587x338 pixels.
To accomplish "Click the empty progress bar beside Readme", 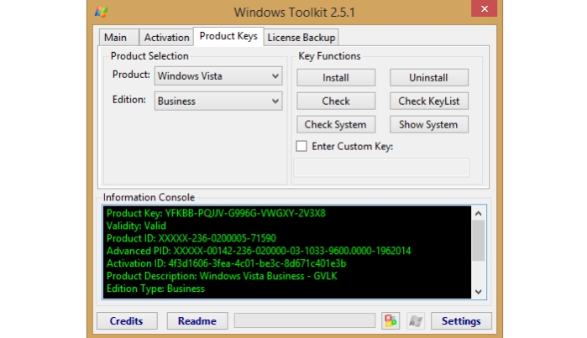I will click(x=304, y=320).
